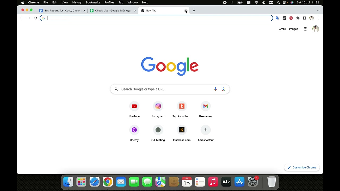Click the red extension icon in toolbar

(291, 18)
